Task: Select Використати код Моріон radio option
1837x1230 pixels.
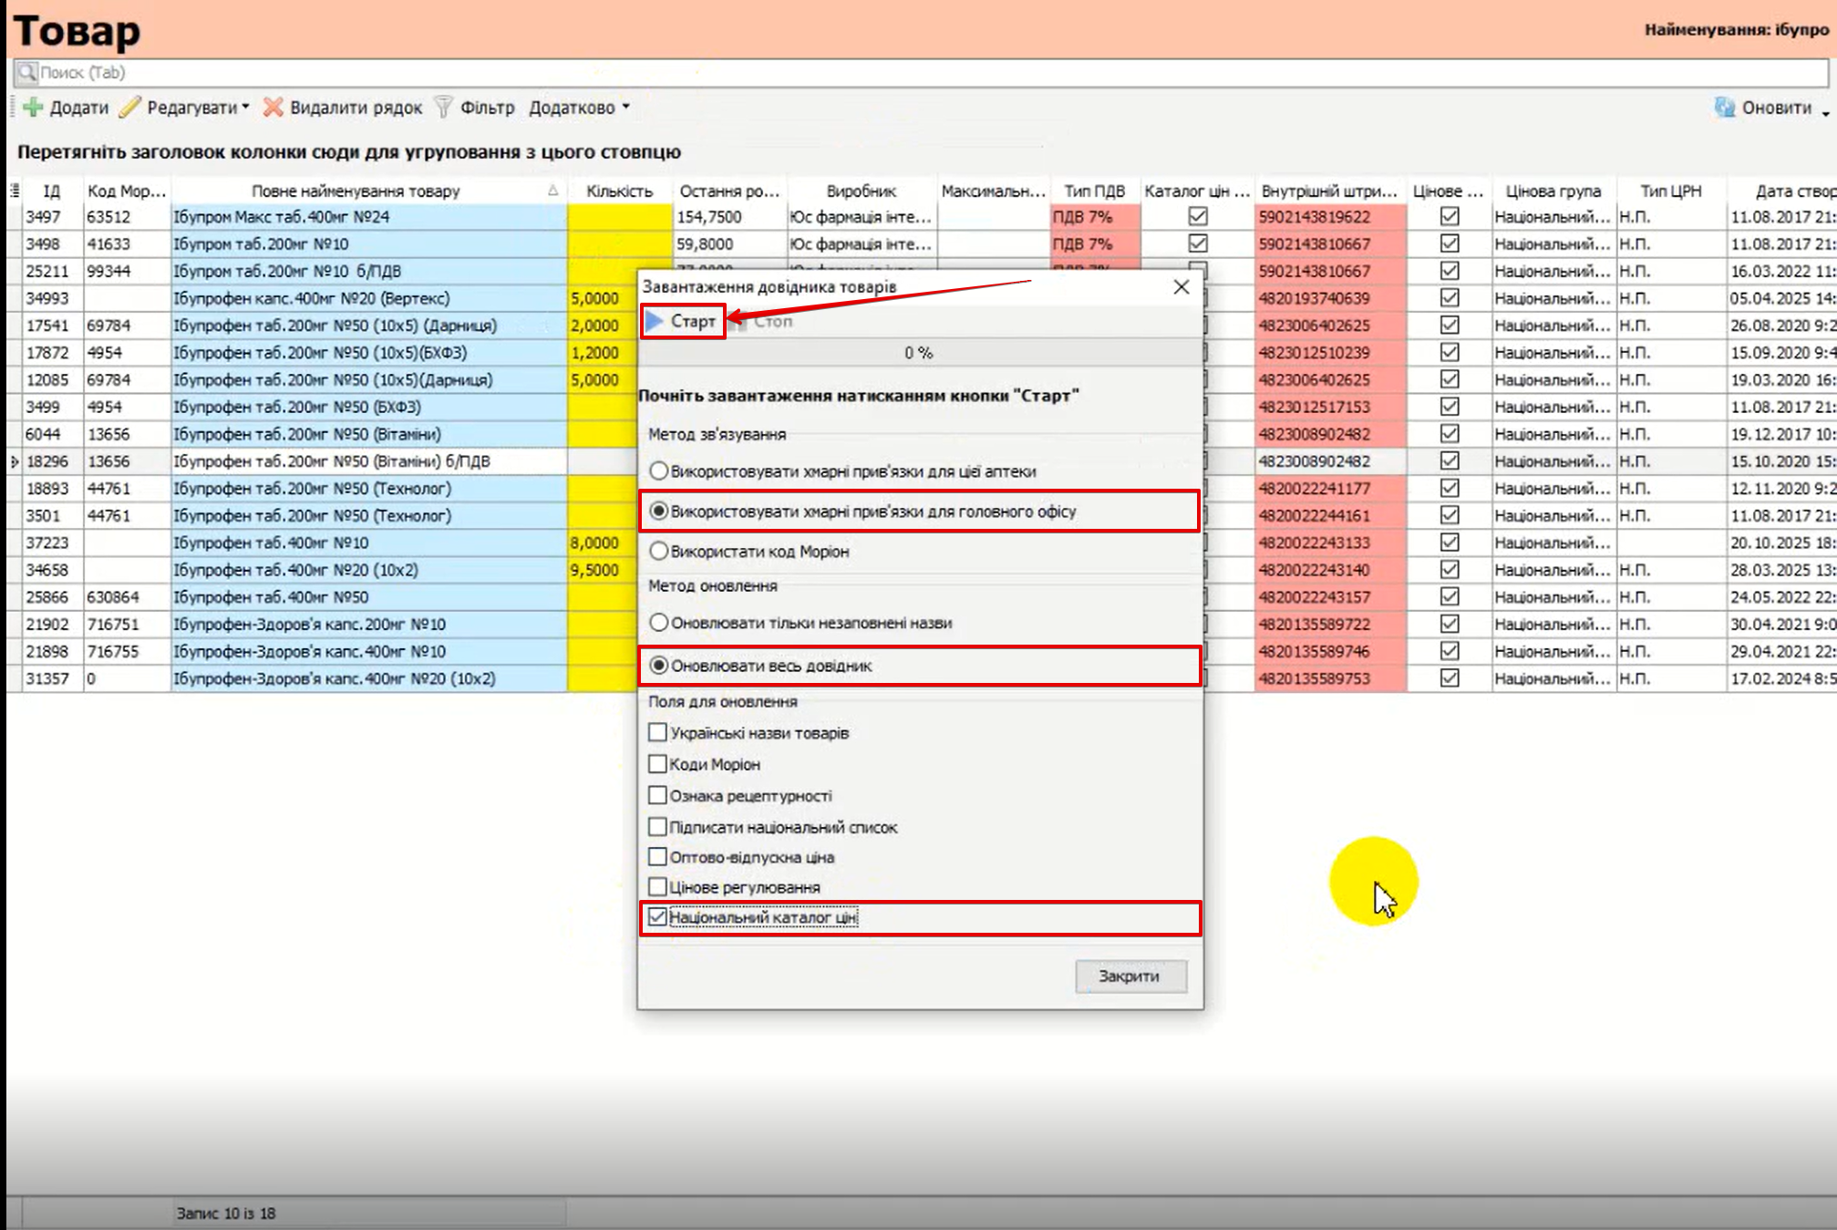Action: click(658, 552)
